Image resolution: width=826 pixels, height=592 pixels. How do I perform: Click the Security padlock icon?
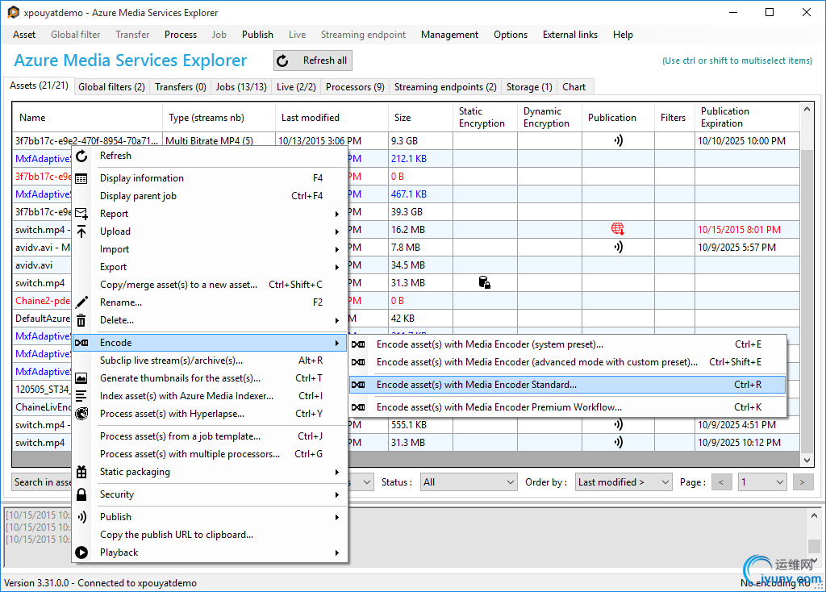coord(81,494)
